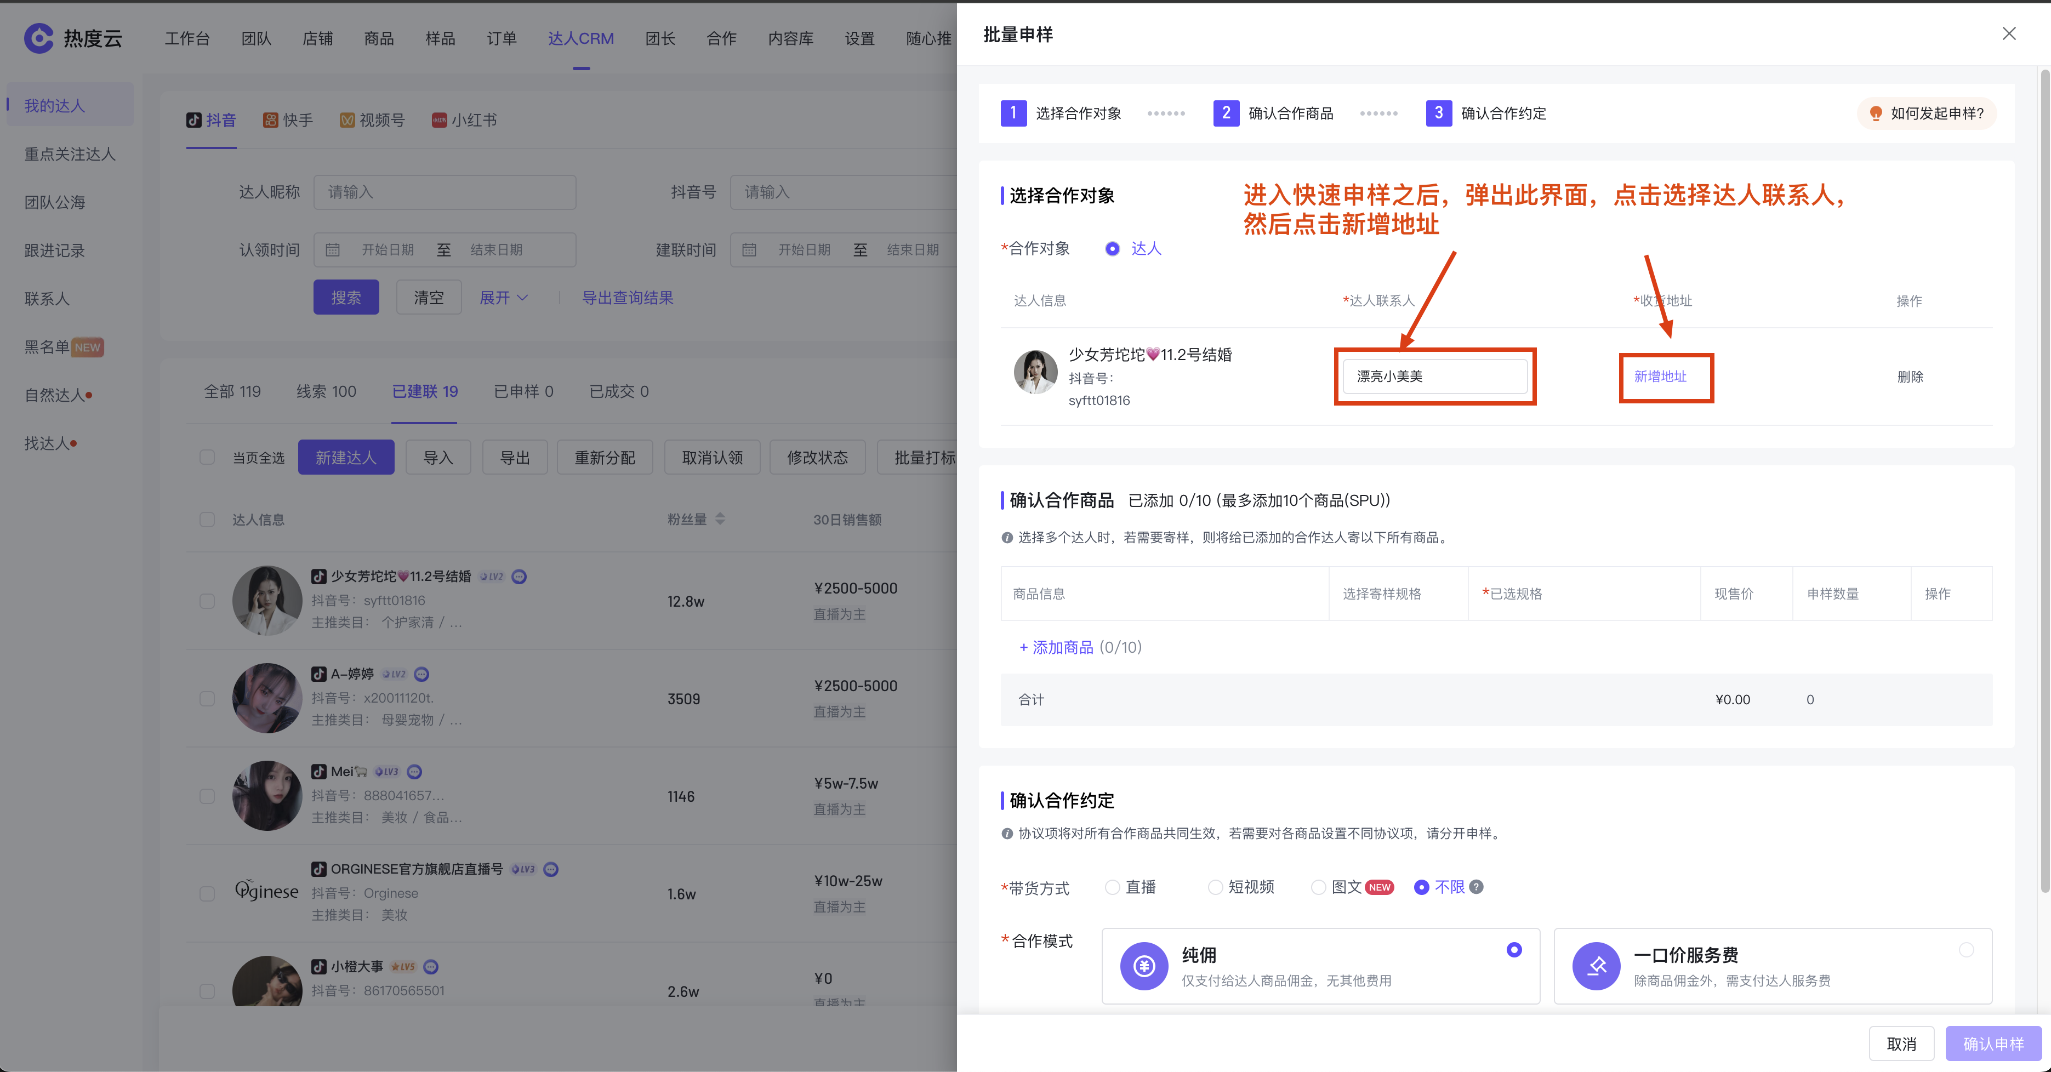Screen dimensions: 2051x1072
Task: Click calendar icon in 建联时间 field
Action: (x=749, y=250)
